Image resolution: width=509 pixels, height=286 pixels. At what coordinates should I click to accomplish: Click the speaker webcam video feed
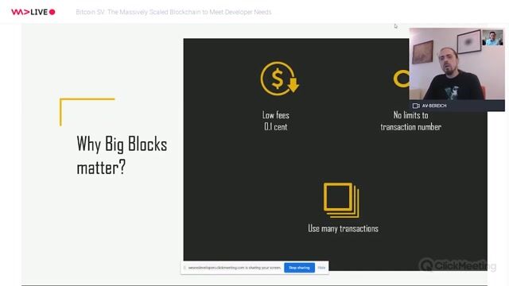pos(457,64)
